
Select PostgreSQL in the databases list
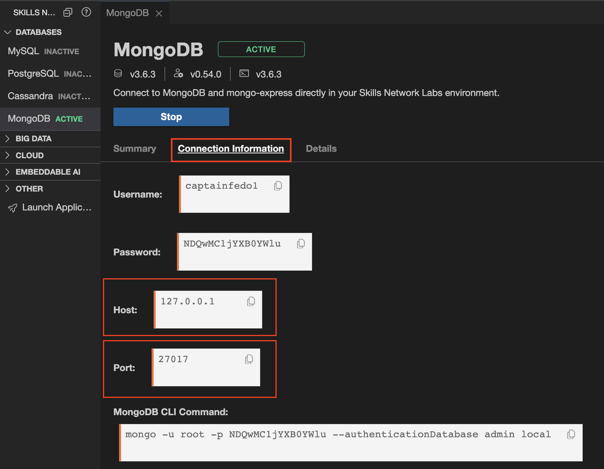(50, 73)
